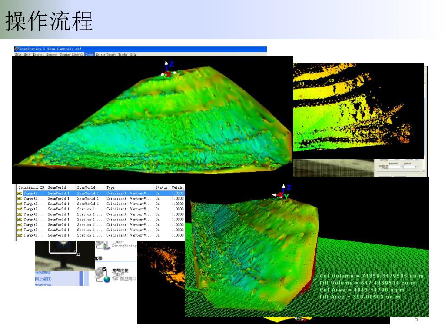This screenshot has width=445, height=334.
Task: Click the constraint icon of highlighted row
Action: (x=19, y=194)
